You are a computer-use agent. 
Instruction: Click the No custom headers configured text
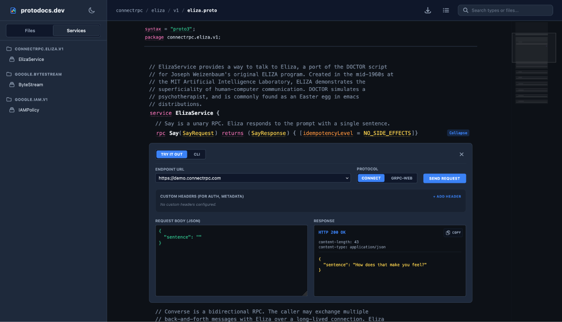[x=188, y=204]
